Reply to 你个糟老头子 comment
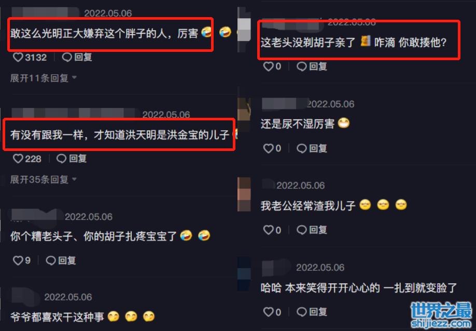Viewport: 476px width, 331px height. click(x=61, y=260)
